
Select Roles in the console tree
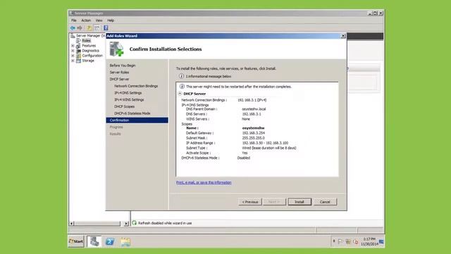tap(86, 41)
